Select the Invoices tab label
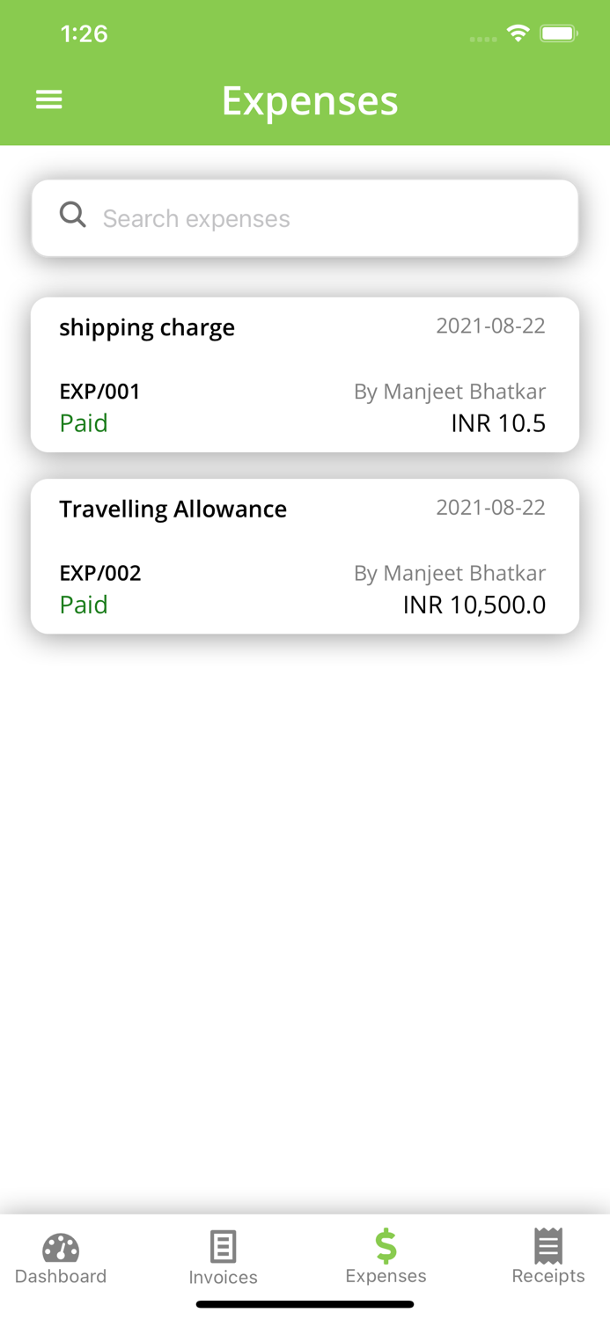Viewport: 610px width, 1320px height. (x=223, y=1277)
